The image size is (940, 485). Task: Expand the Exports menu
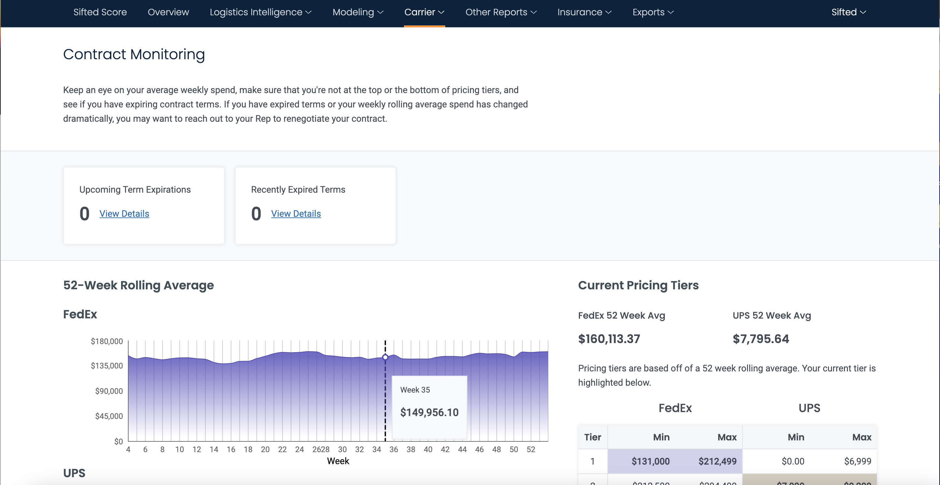click(x=653, y=12)
